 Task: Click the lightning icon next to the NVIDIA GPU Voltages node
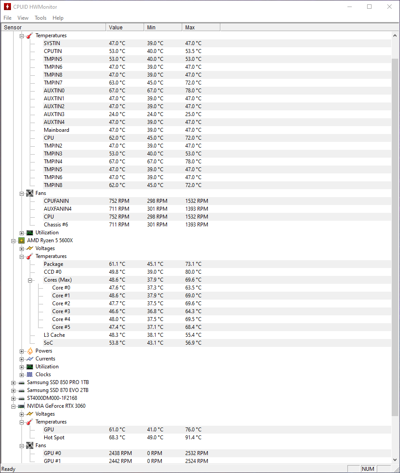click(x=29, y=414)
